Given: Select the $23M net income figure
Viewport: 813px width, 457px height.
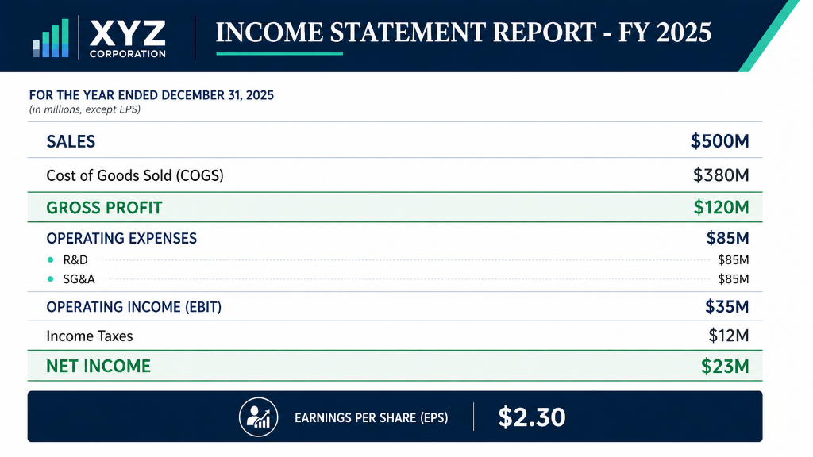Looking at the screenshot, I should [725, 367].
